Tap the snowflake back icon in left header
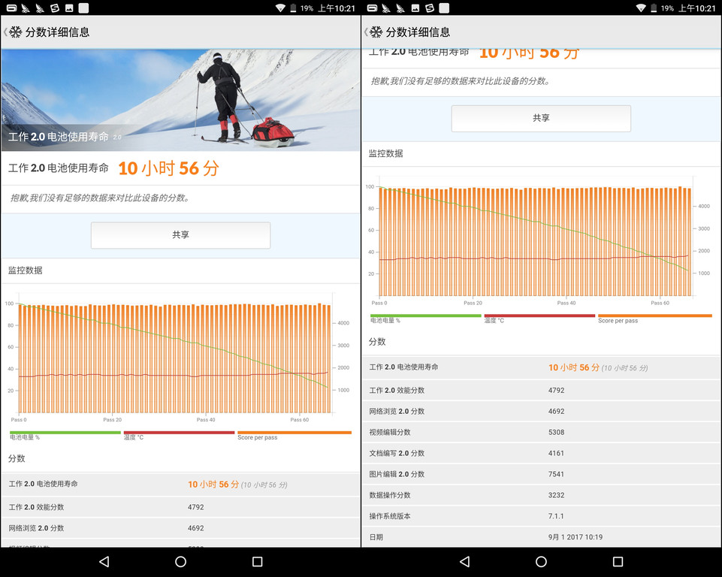This screenshot has height=577, width=722. click(15, 32)
